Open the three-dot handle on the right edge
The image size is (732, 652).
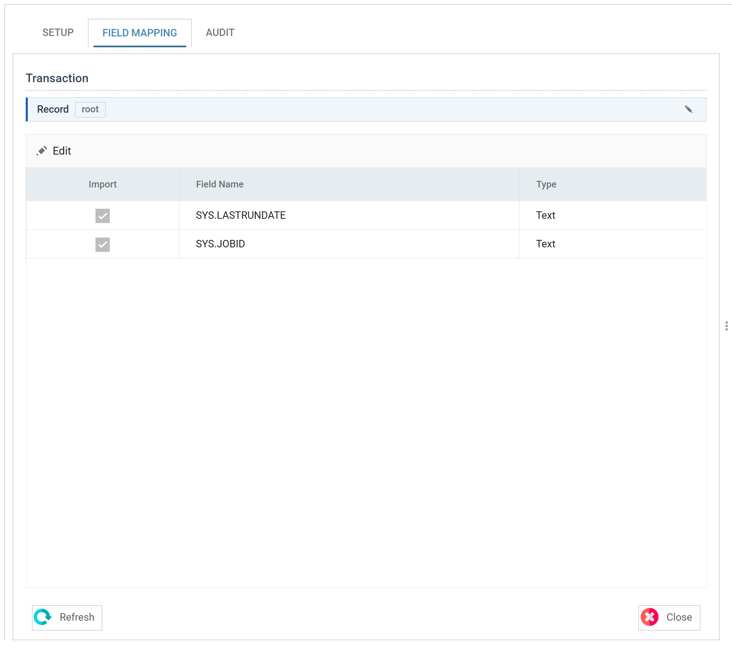[726, 326]
